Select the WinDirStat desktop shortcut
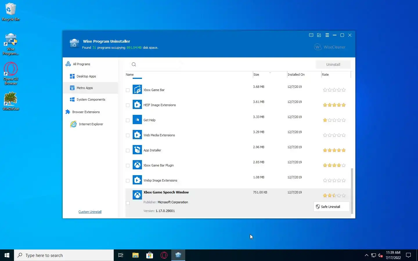 (x=11, y=101)
